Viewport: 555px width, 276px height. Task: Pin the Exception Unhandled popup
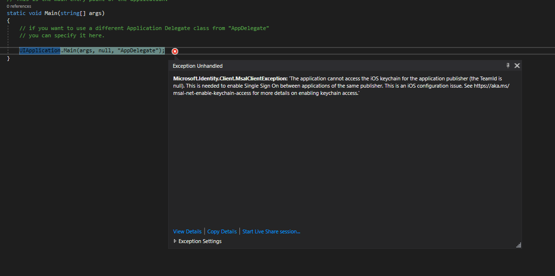point(508,65)
